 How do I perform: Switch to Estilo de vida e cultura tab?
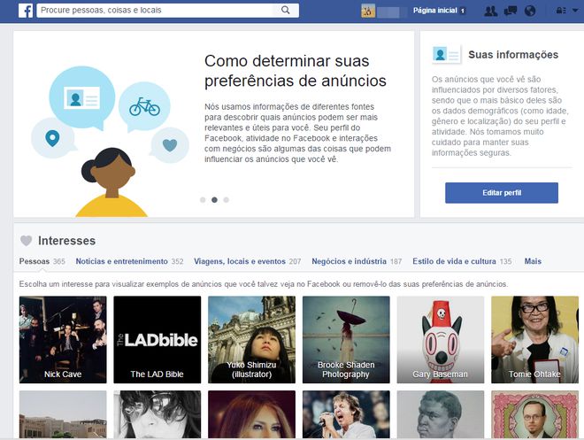click(x=462, y=261)
